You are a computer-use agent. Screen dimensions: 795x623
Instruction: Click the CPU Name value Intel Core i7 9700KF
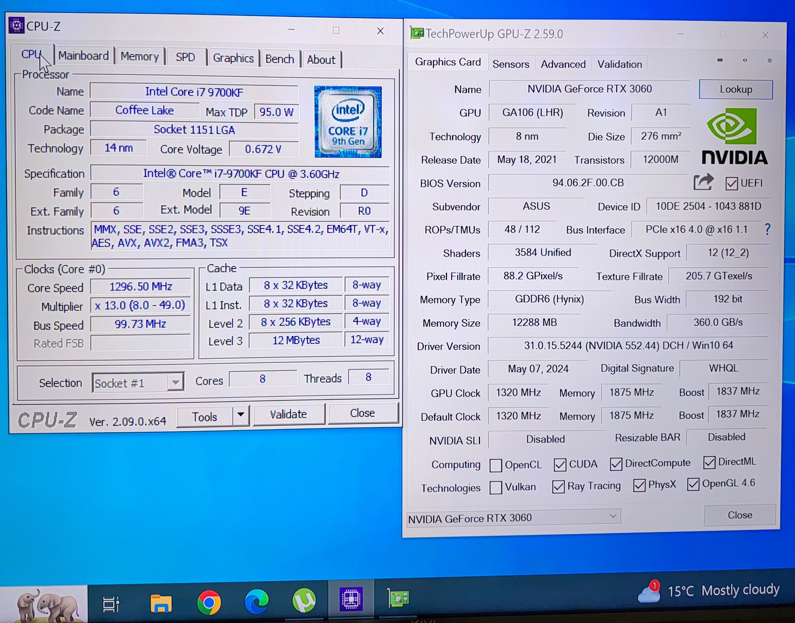tap(194, 92)
